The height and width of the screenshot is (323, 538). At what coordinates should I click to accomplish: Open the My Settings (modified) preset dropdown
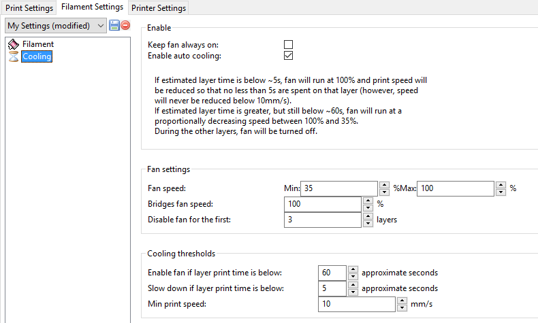pyautogui.click(x=55, y=26)
